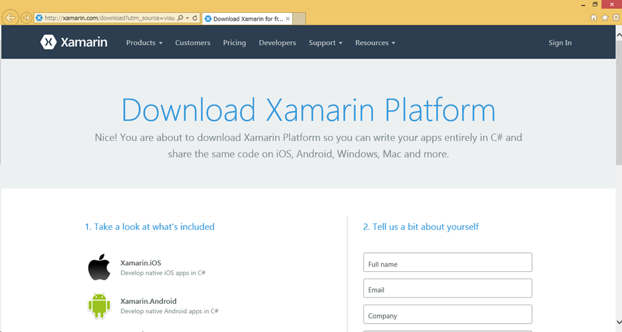Click the browser forward arrow button

click(26, 18)
